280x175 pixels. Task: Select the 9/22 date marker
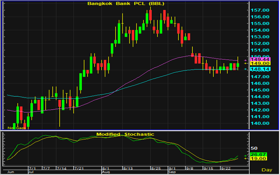pos(226,169)
